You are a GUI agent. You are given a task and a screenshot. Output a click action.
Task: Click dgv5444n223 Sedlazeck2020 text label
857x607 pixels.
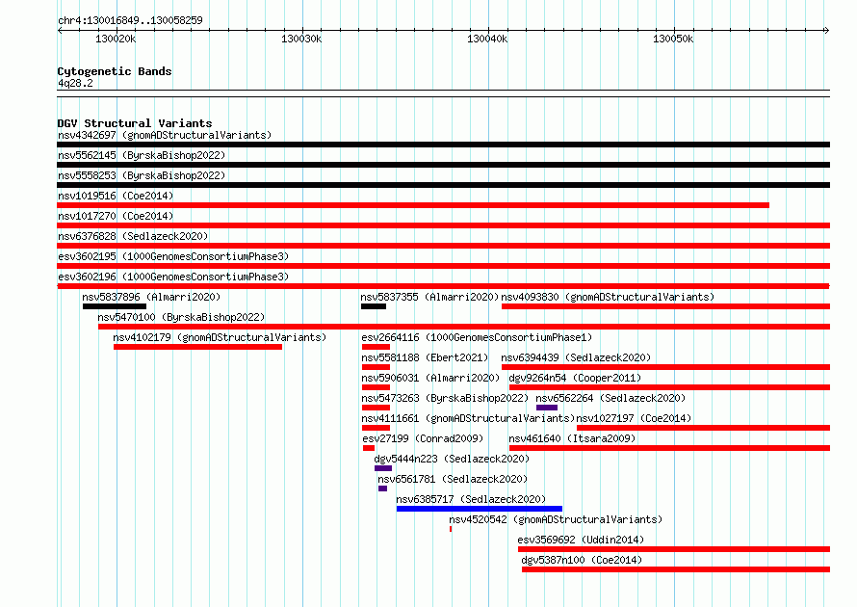(x=452, y=459)
